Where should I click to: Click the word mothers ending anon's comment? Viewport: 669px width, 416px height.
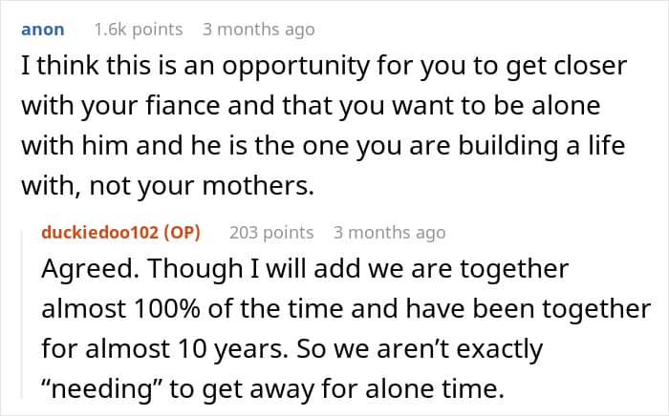pyautogui.click(x=258, y=186)
